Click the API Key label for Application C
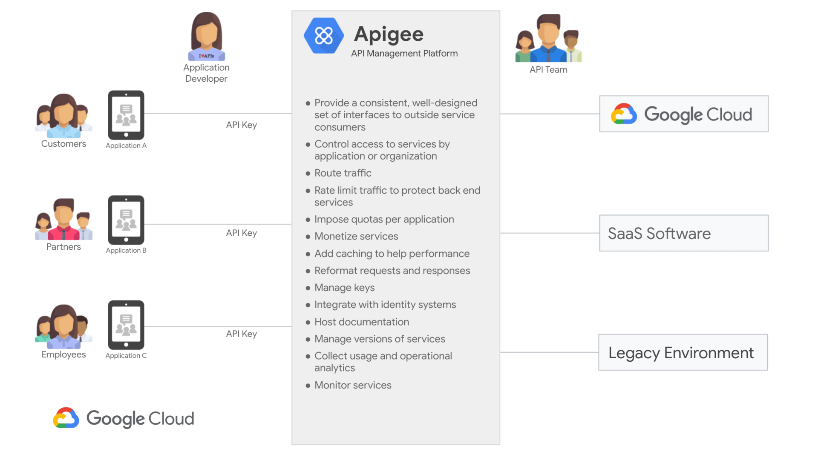Viewport: 818px width, 454px height. (x=242, y=334)
